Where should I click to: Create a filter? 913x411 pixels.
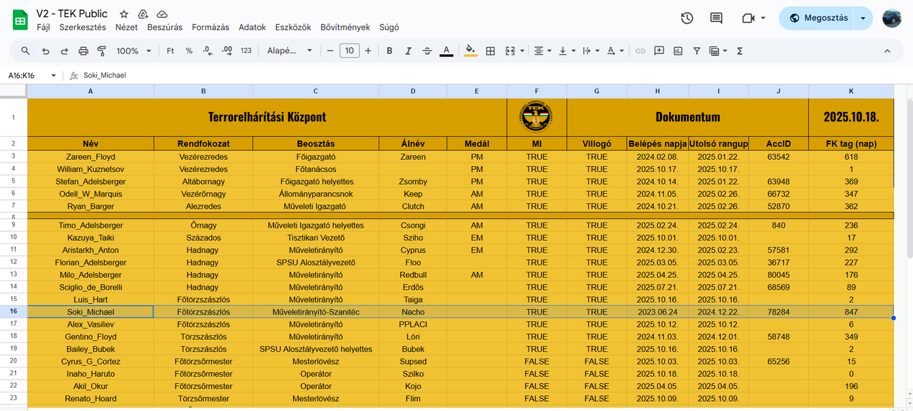click(696, 51)
